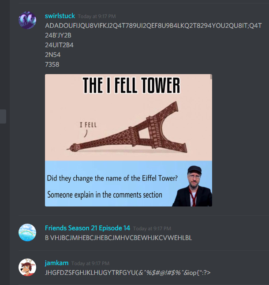Click the timestamp next to swirlstuck
Screen dimensions: 269x285
click(x=97, y=16)
